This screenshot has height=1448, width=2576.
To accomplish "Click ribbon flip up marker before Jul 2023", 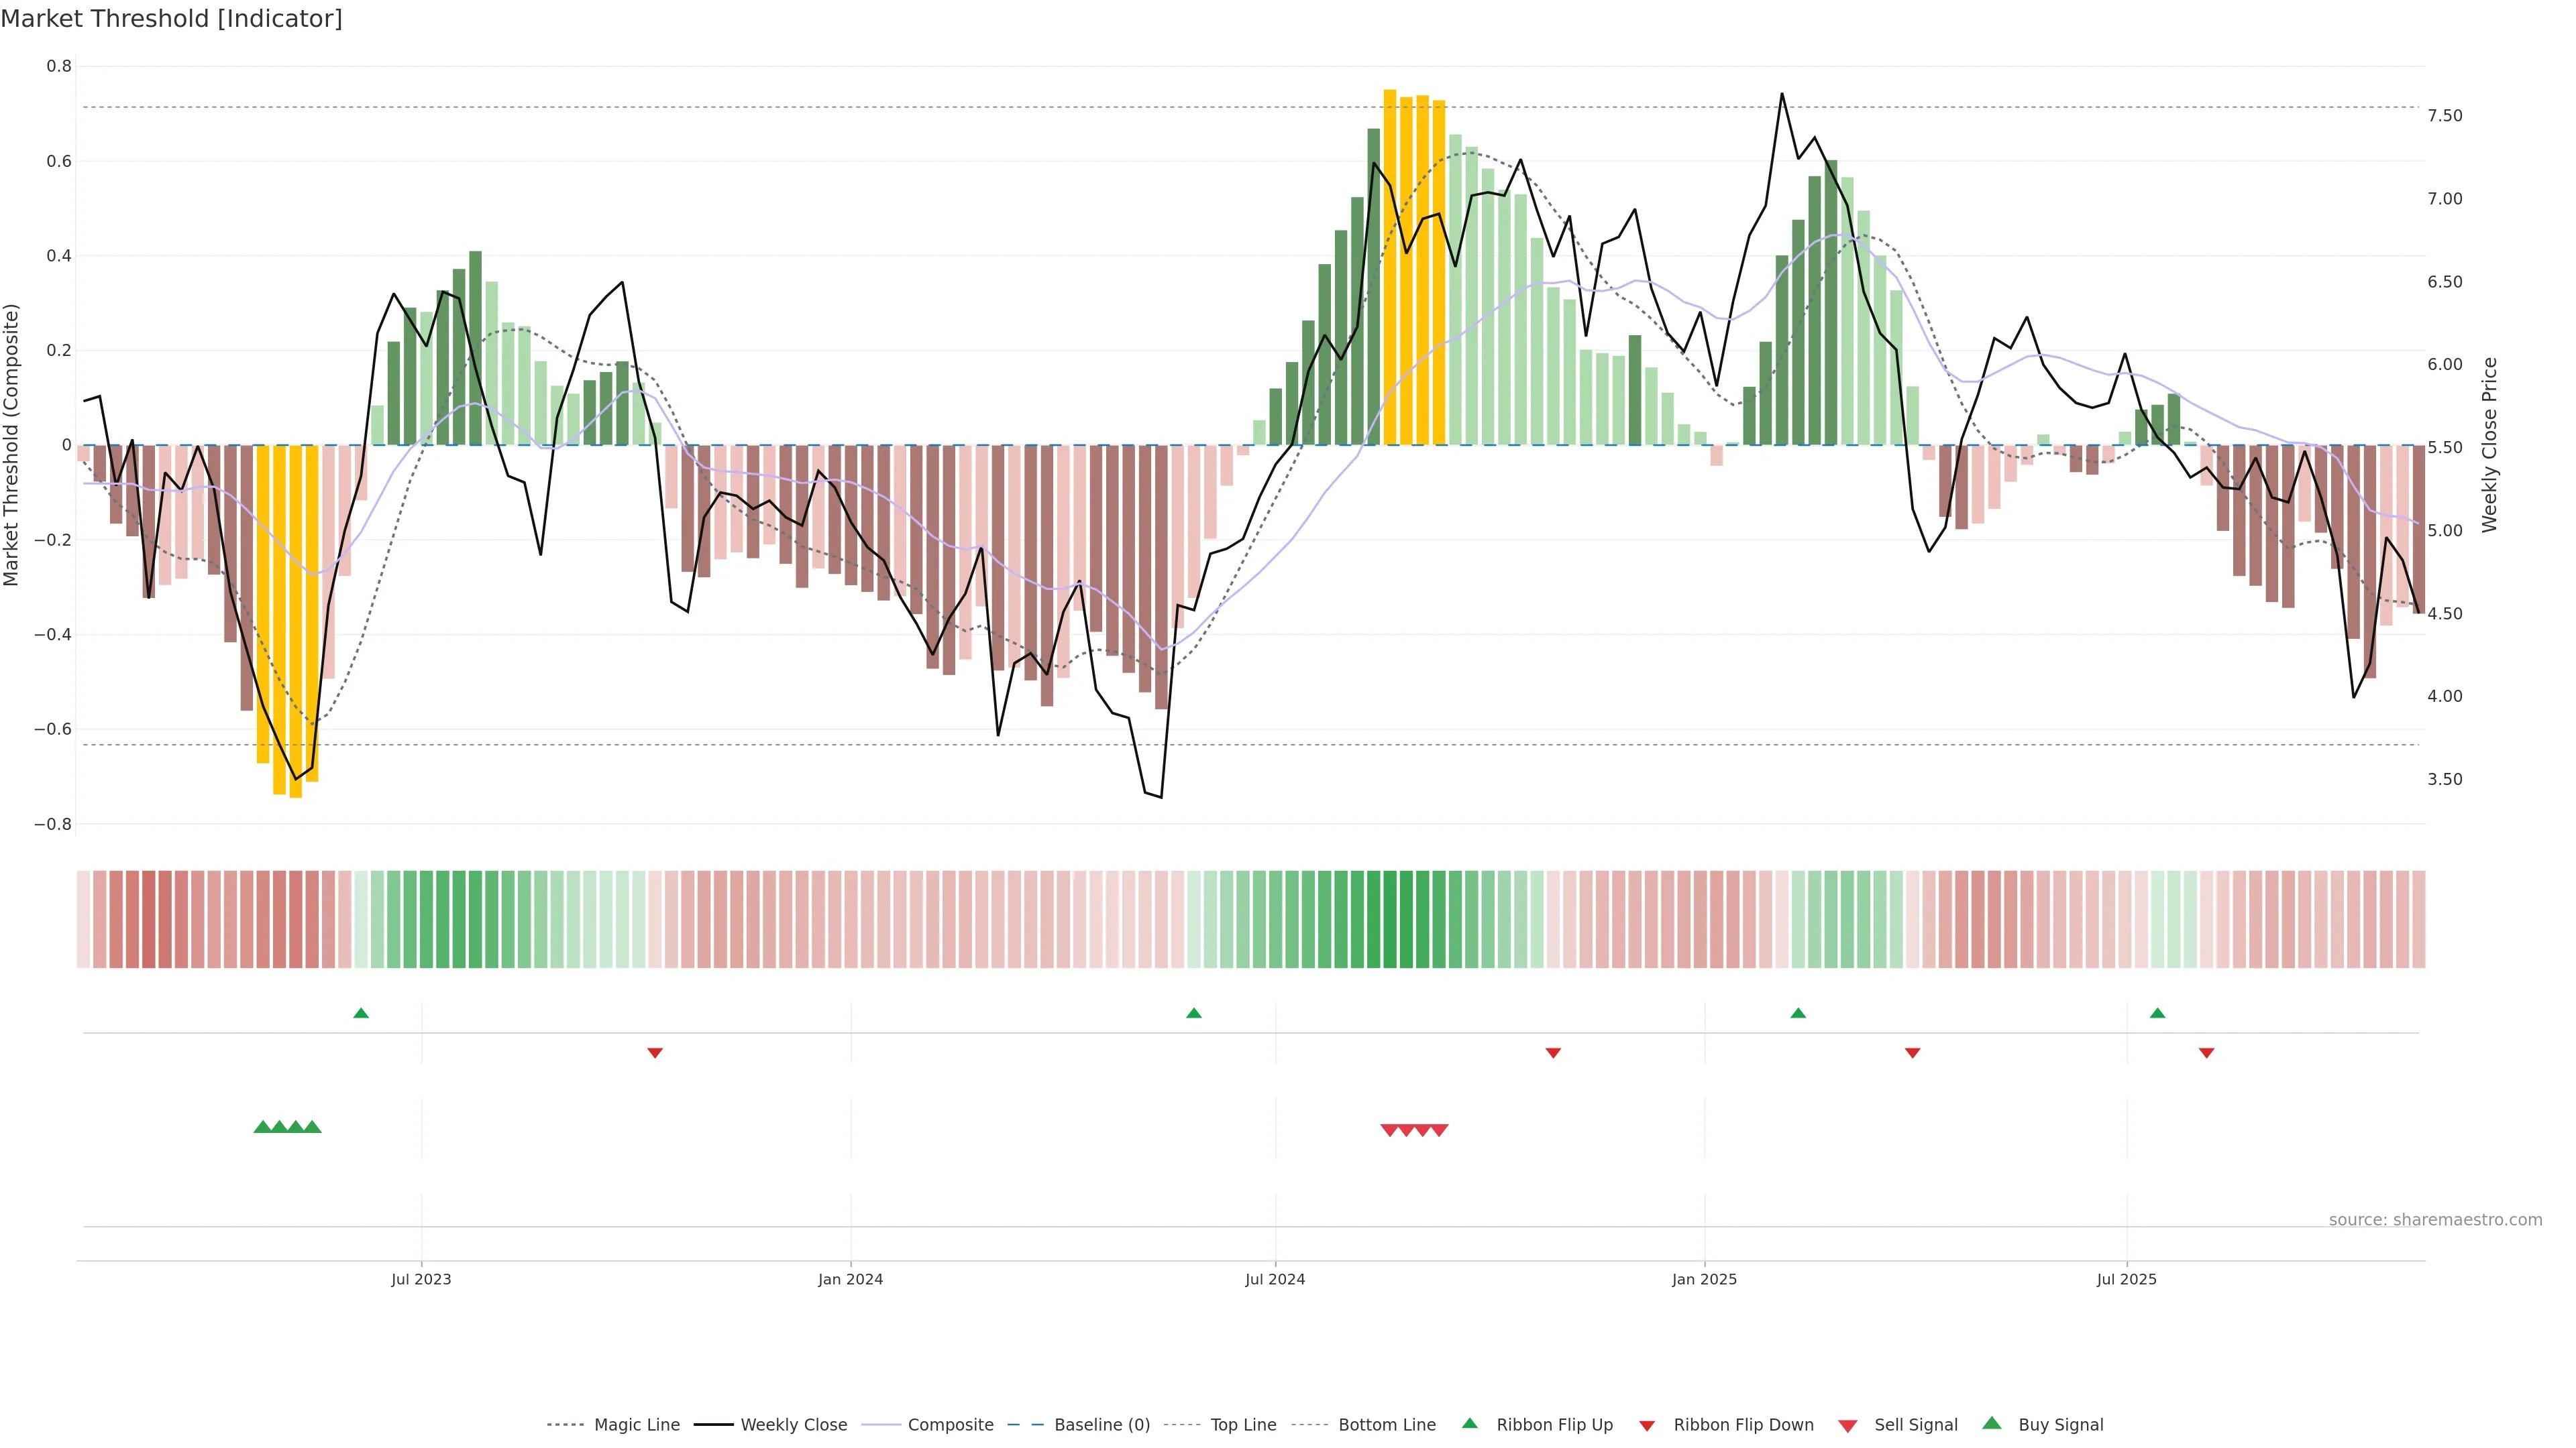I will point(361,1014).
